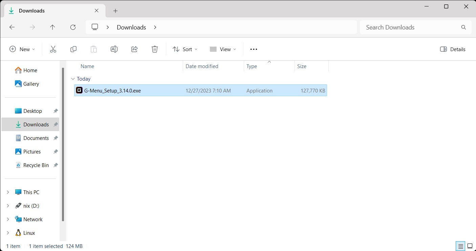Viewport: 476px width, 251px height.
Task: Open Recycle Bin in the sidebar
Action: [x=30, y=165]
